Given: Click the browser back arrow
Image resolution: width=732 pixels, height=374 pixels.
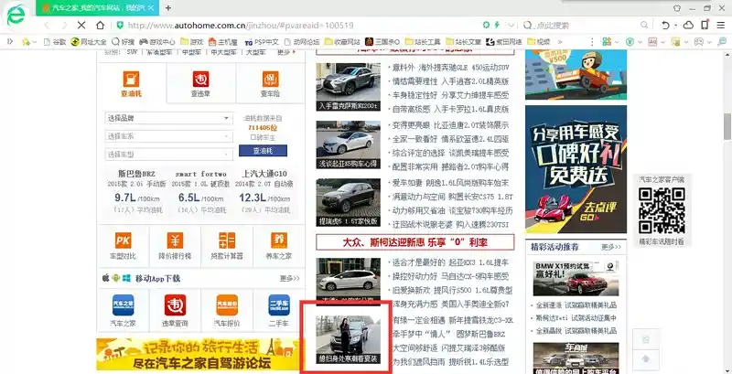Looking at the screenshot, I should tap(47, 26).
